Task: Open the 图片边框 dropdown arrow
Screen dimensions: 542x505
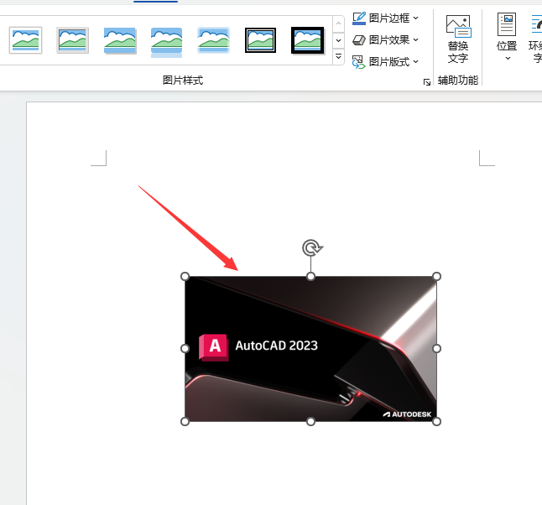Action: point(416,18)
